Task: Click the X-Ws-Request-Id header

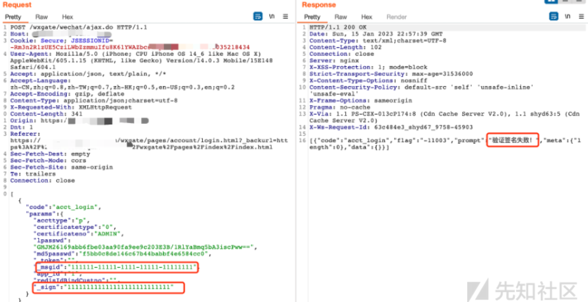Action: 391,127
